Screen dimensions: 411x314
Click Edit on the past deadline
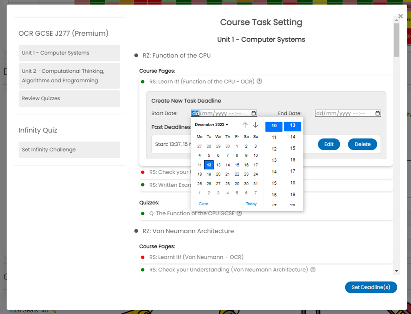(329, 144)
